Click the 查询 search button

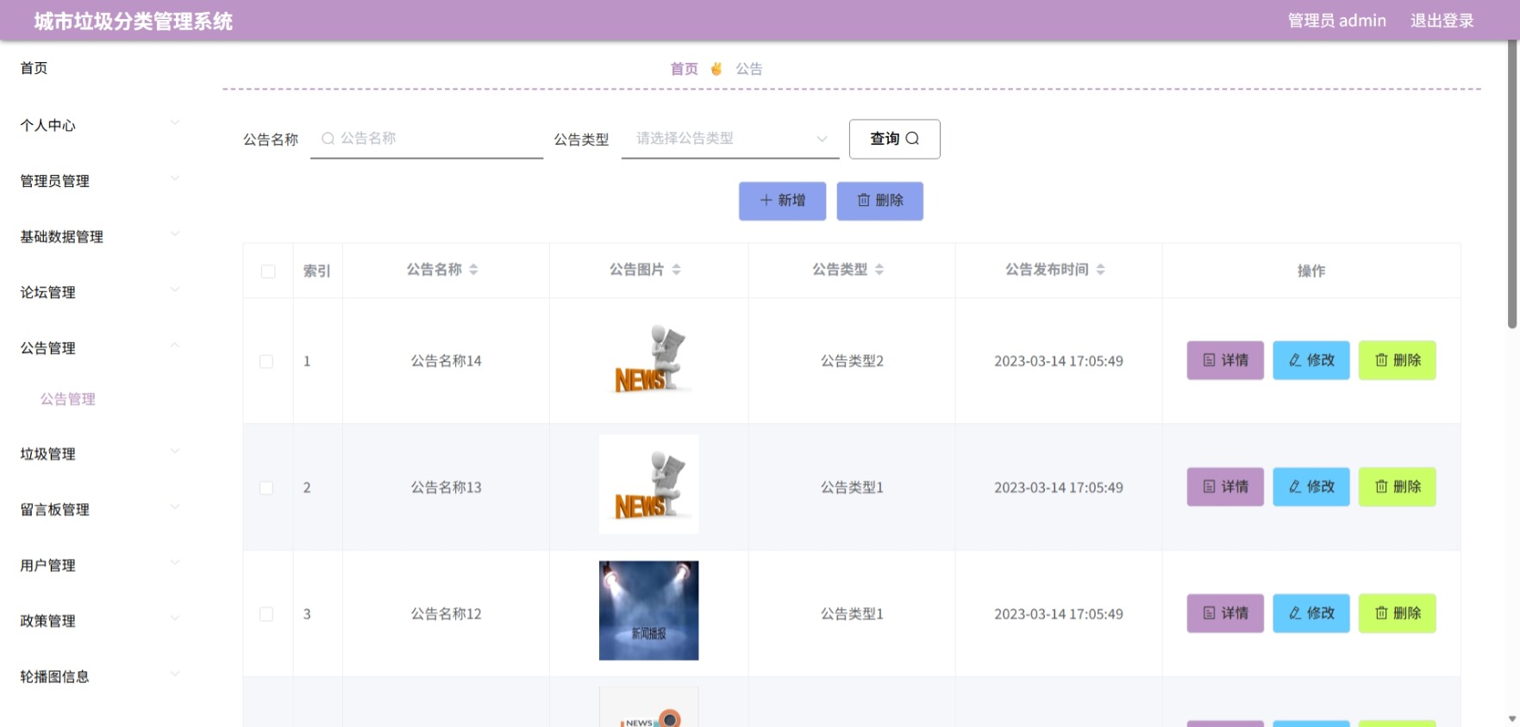point(895,139)
